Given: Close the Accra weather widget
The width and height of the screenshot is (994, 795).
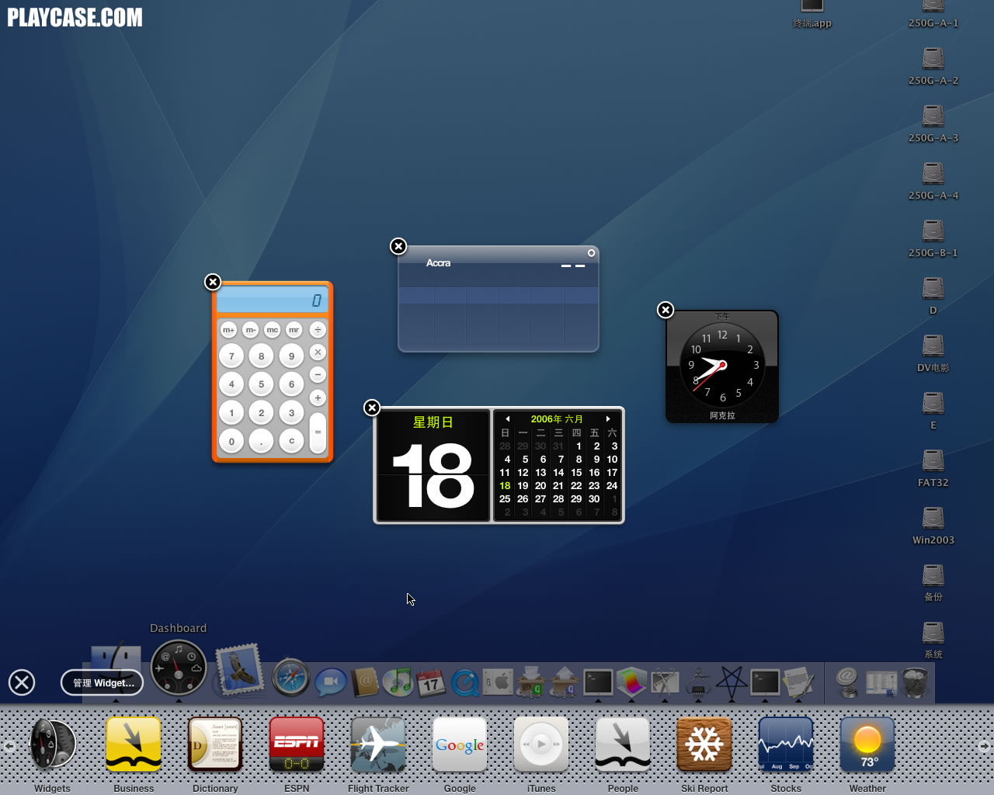Looking at the screenshot, I should (398, 246).
